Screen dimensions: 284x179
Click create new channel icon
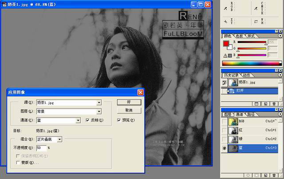coord(265,175)
